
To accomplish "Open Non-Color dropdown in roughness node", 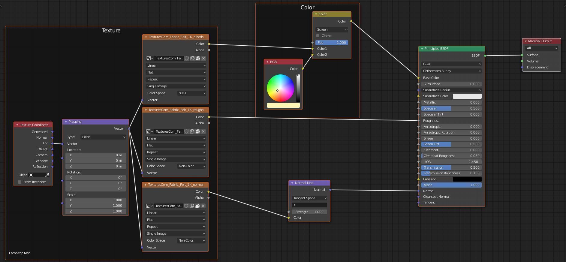I will [x=191, y=166].
